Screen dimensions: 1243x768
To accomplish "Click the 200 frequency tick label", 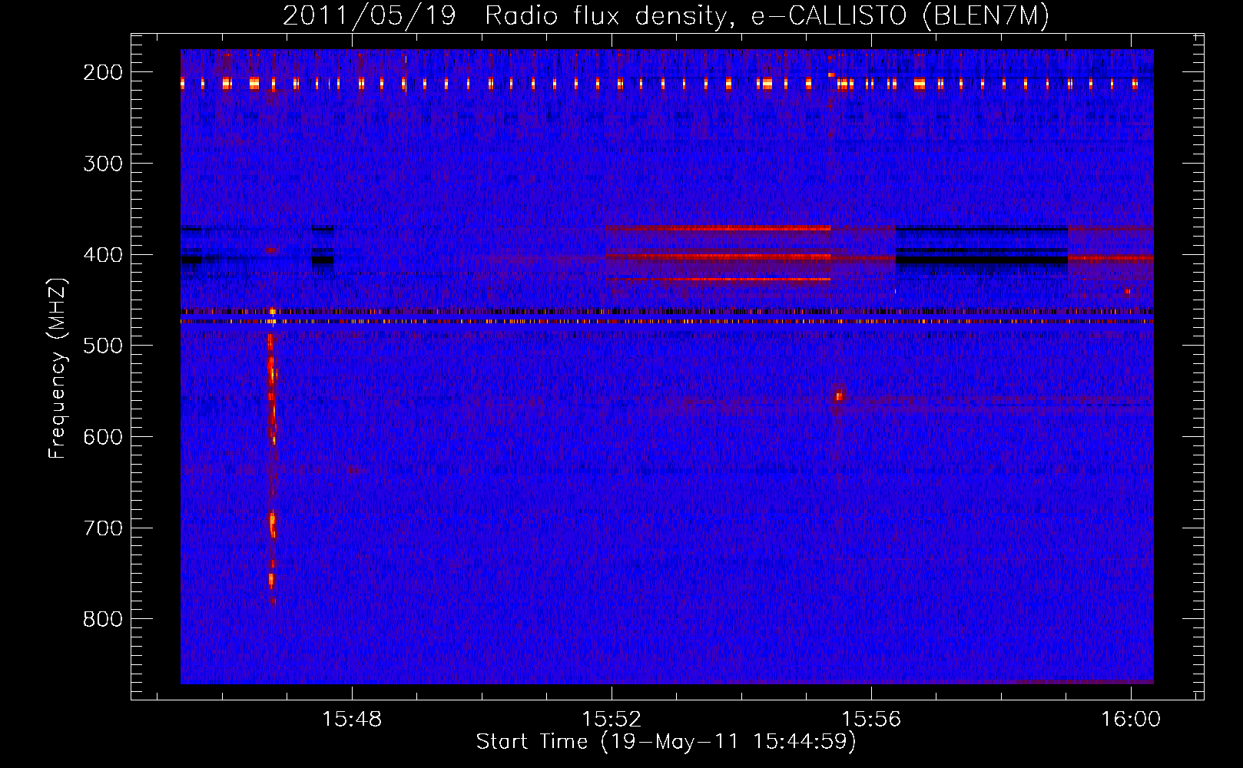I will pyautogui.click(x=103, y=72).
